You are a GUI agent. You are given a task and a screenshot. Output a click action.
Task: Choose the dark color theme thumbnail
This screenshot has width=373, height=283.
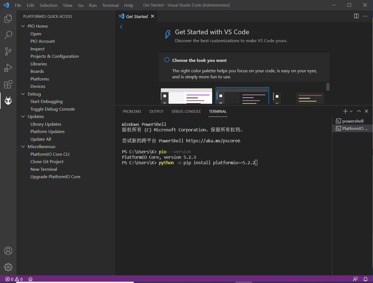click(242, 96)
